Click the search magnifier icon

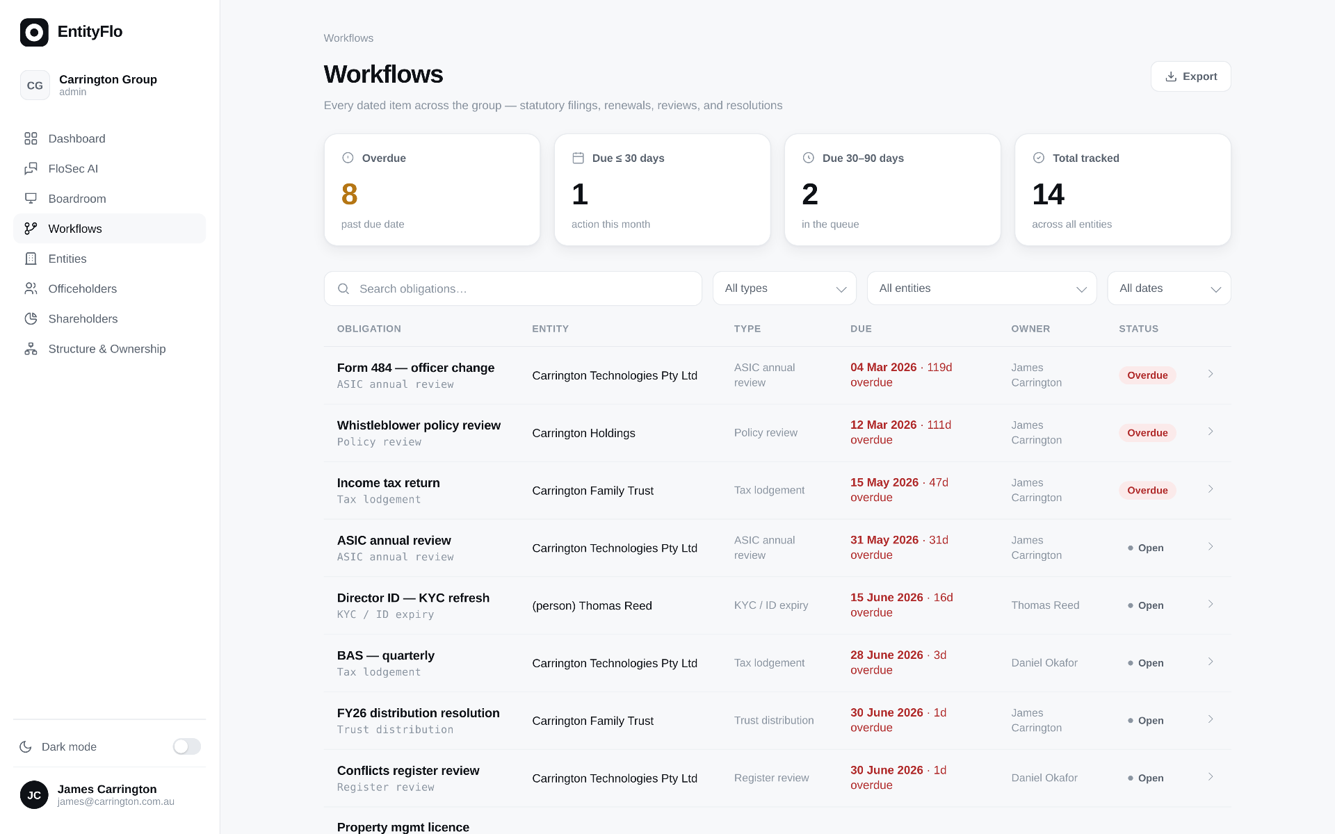click(x=343, y=288)
